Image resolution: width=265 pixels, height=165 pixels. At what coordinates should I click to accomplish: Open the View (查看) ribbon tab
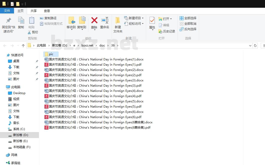47,11
